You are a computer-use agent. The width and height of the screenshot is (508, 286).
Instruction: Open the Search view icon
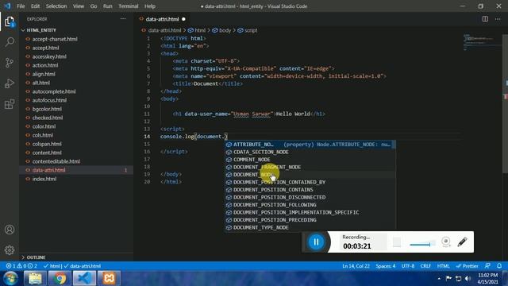10,42
